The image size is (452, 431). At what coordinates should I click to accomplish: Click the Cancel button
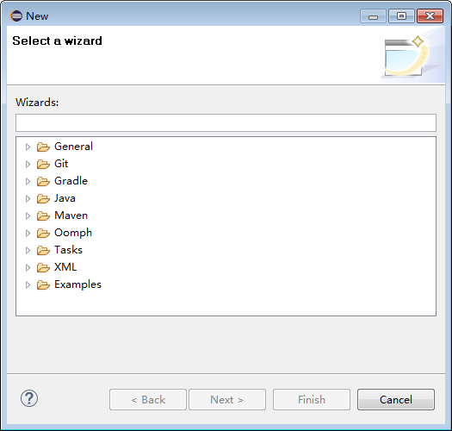click(x=396, y=399)
